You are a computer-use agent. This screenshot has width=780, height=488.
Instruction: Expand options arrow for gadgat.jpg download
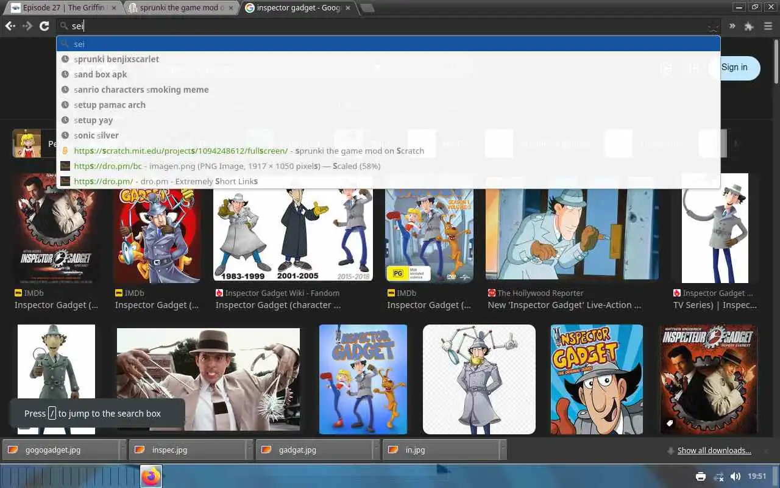pos(376,450)
